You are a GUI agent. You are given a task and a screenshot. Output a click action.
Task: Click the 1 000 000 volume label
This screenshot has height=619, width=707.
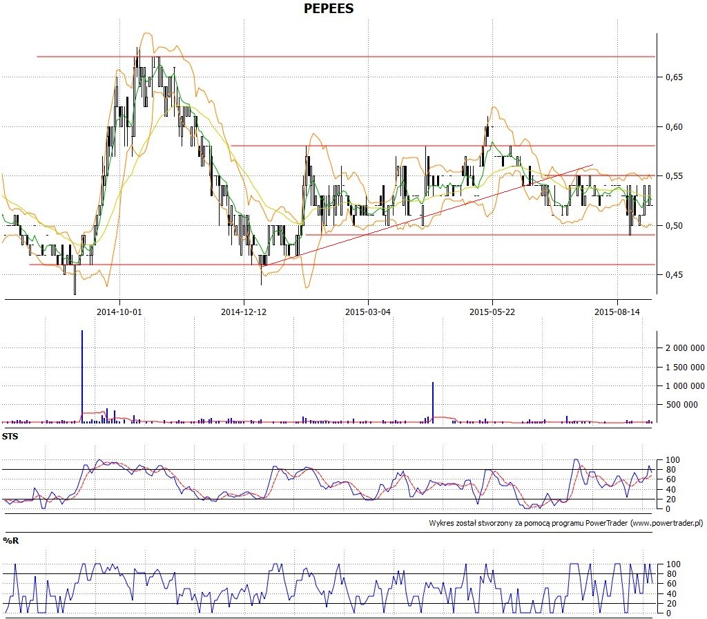click(x=685, y=385)
